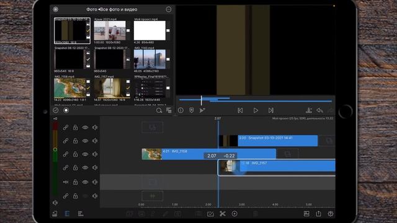Click the 4.00 mark on timeline ruler
Screen dimensions: 397x223
(275, 204)
